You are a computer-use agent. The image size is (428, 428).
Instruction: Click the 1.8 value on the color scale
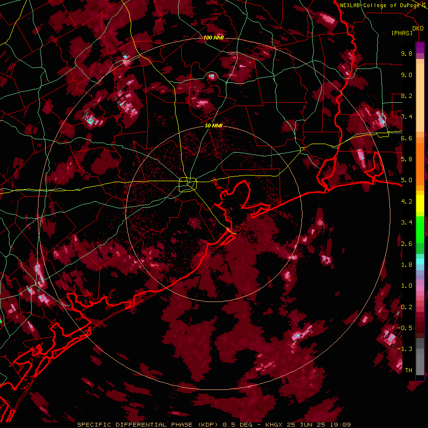(407, 265)
